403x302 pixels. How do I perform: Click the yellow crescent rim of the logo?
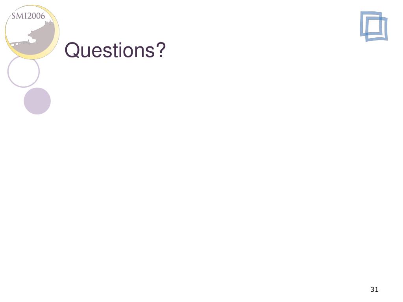(x=55, y=39)
